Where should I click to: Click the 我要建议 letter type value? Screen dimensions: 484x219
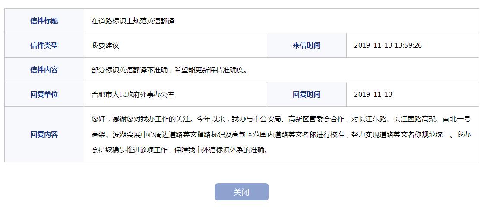click(105, 46)
